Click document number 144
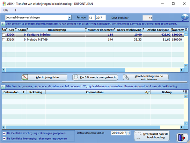 100,39
